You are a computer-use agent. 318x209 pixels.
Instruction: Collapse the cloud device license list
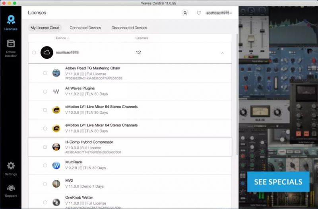pos(223,53)
